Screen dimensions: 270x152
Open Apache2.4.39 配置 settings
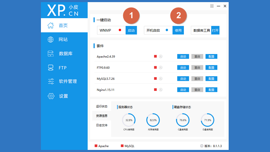(211, 56)
